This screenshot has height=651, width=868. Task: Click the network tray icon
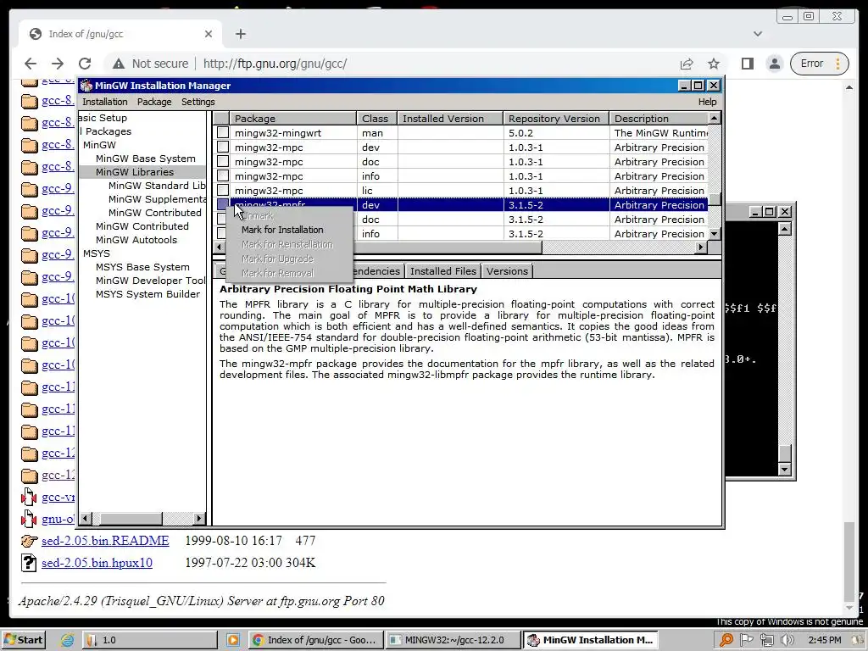point(766,640)
